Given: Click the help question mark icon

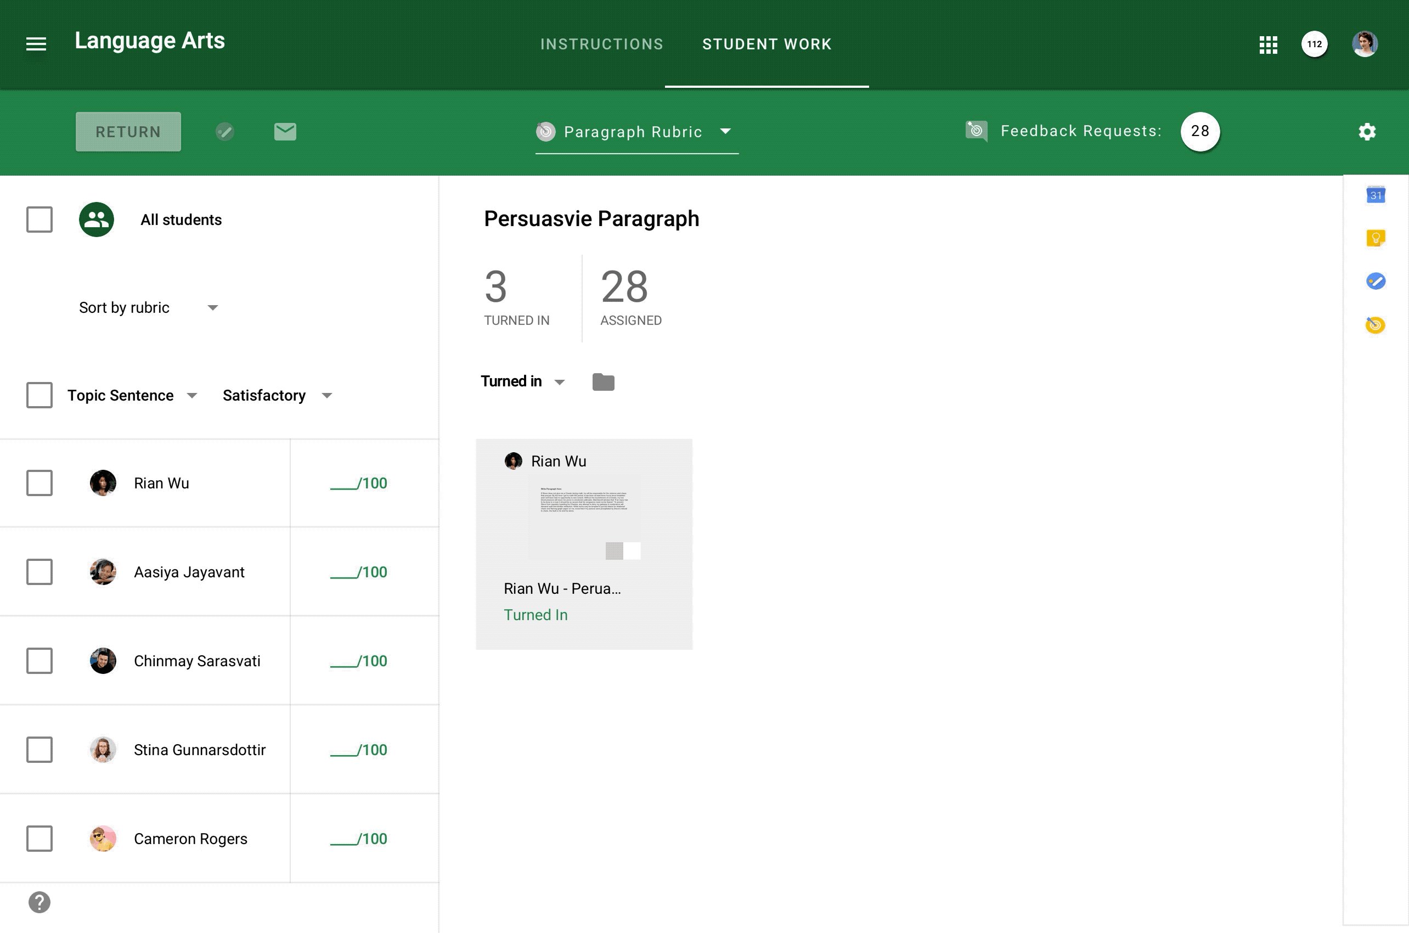Looking at the screenshot, I should (40, 902).
